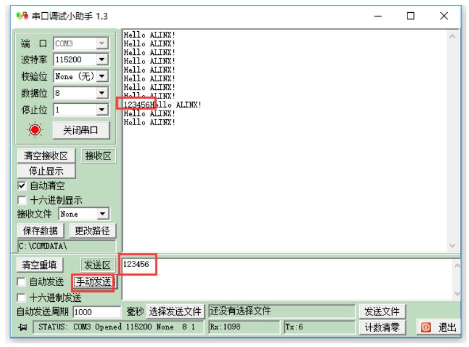Tick the 十六进制发送 checkbox
Screen dimensions: 469x347
(21, 298)
